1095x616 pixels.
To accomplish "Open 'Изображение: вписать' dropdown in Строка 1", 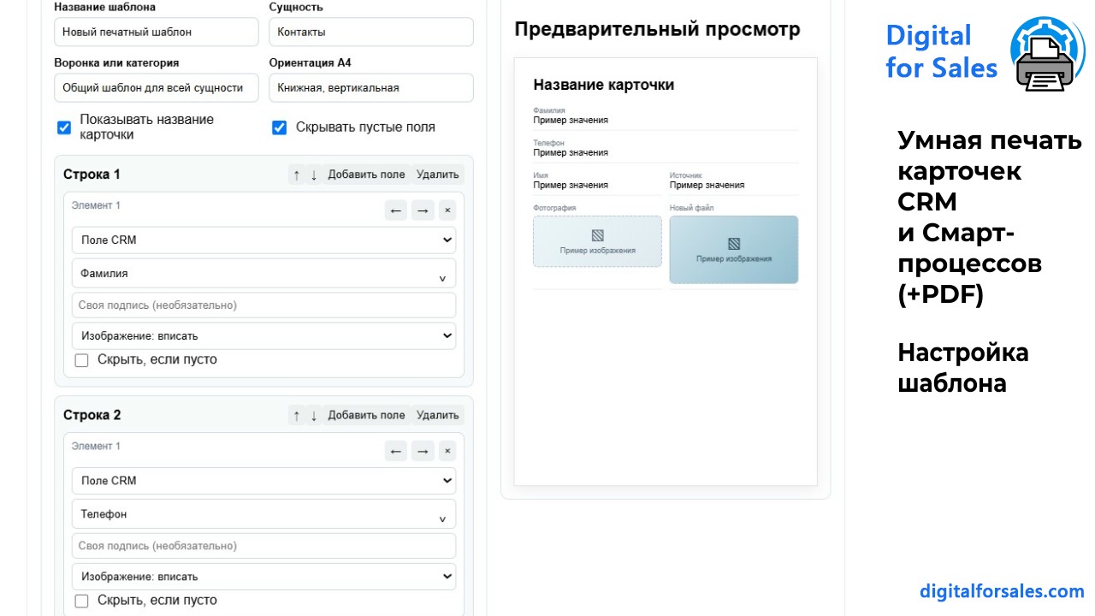I will click(263, 335).
